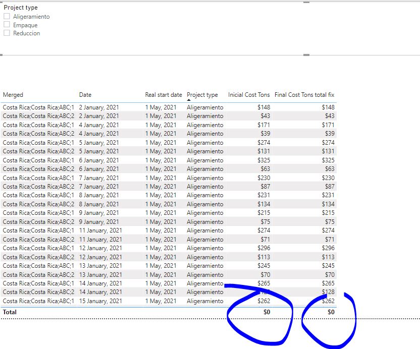420x349 pixels.
Task: Select the Empaque slicer label
Action: 25,25
